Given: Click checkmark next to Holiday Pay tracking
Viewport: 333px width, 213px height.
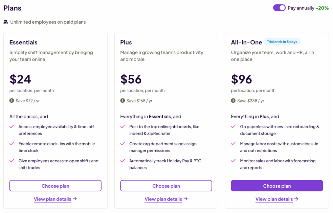Looking at the screenshot, I should point(123,161).
